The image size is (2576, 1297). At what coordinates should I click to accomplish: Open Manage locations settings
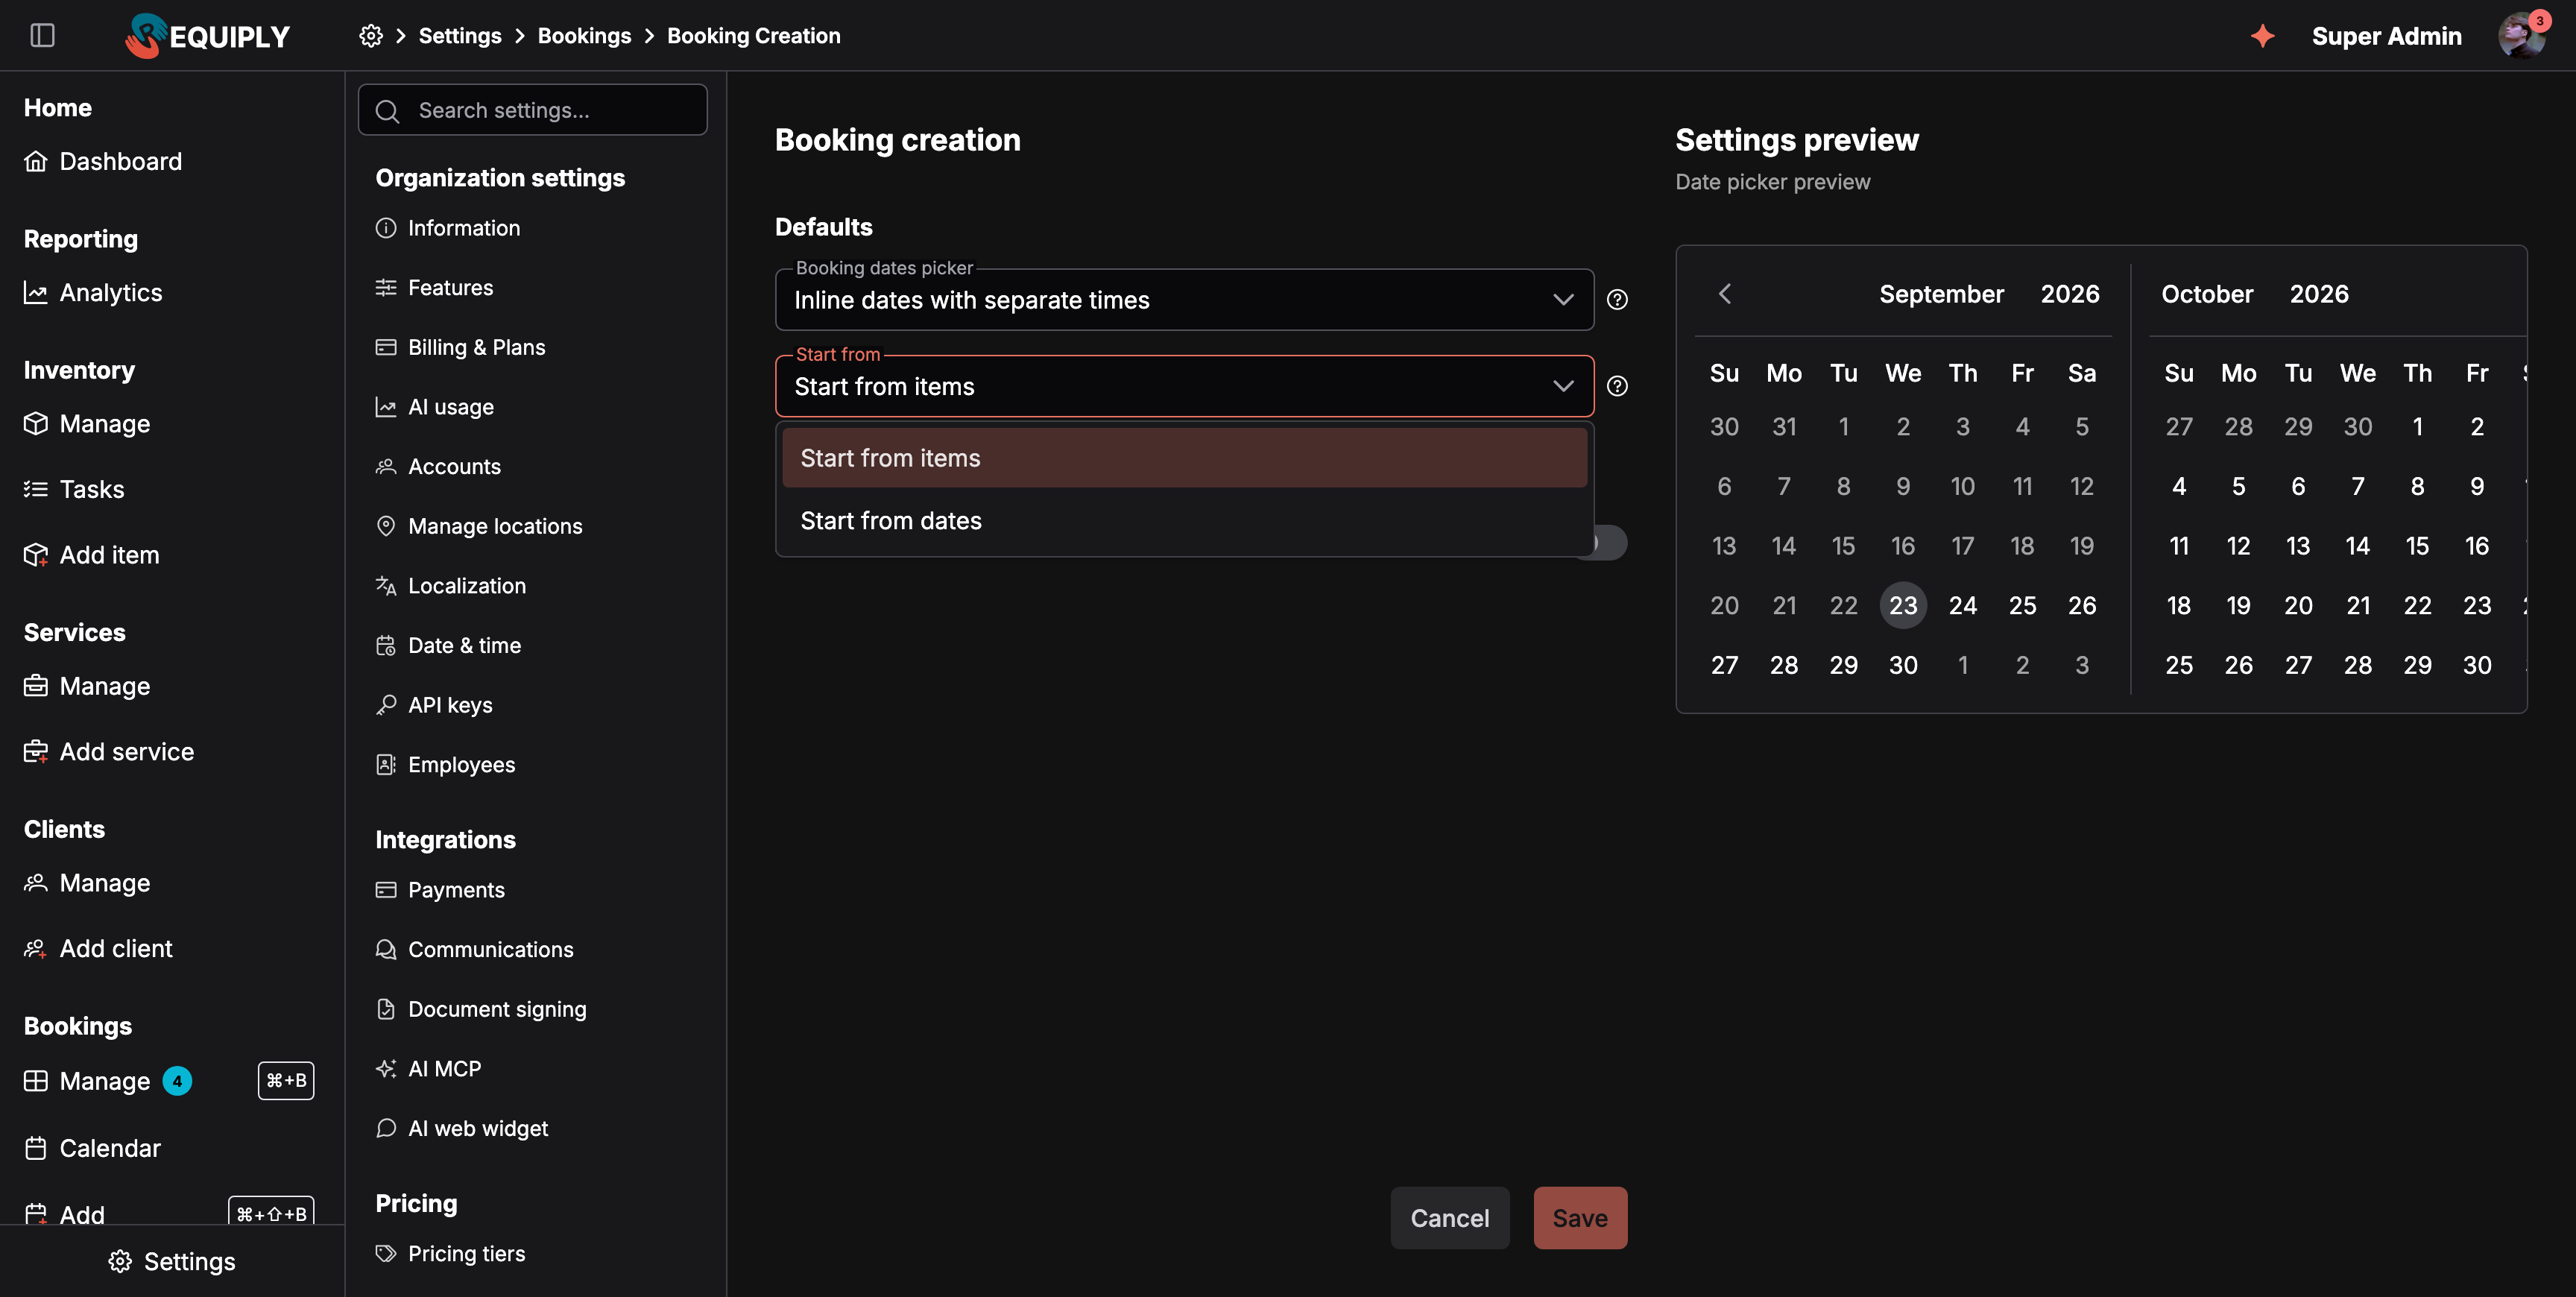(x=479, y=526)
